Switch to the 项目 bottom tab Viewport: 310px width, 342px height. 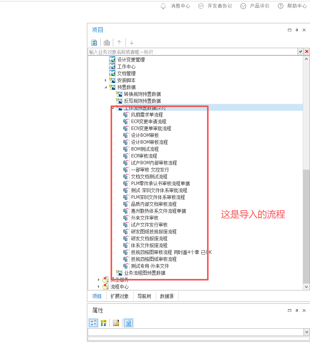click(97, 296)
